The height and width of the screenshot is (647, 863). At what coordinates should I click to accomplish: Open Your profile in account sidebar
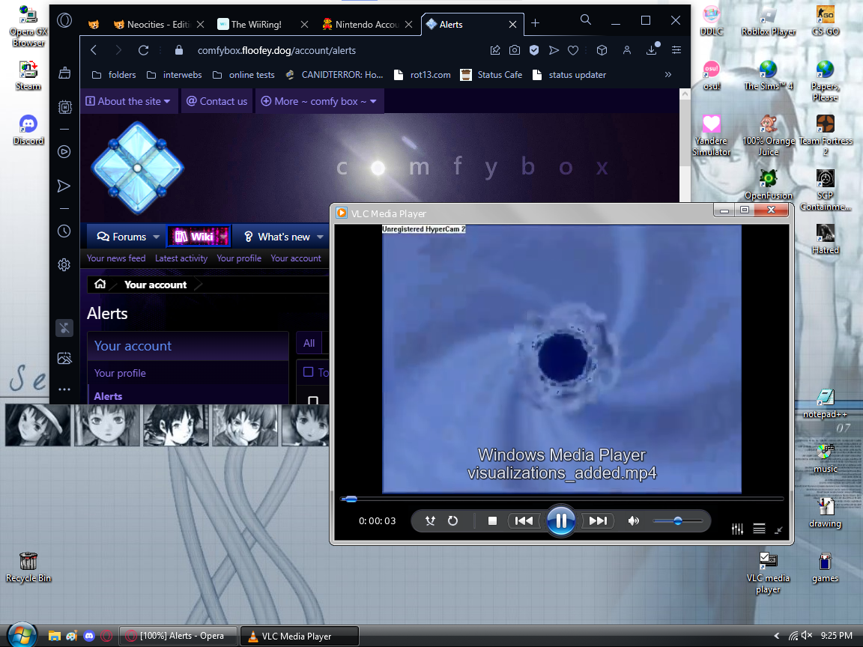click(120, 373)
